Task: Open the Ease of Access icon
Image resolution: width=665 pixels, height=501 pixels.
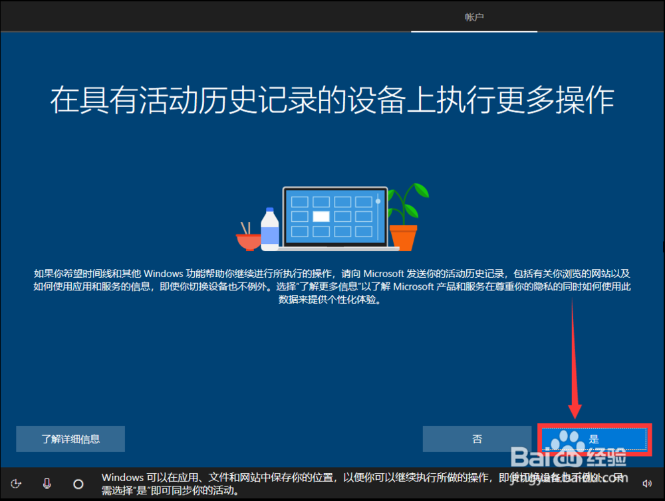Action: (16, 484)
